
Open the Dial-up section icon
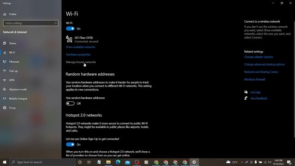pos(5,71)
